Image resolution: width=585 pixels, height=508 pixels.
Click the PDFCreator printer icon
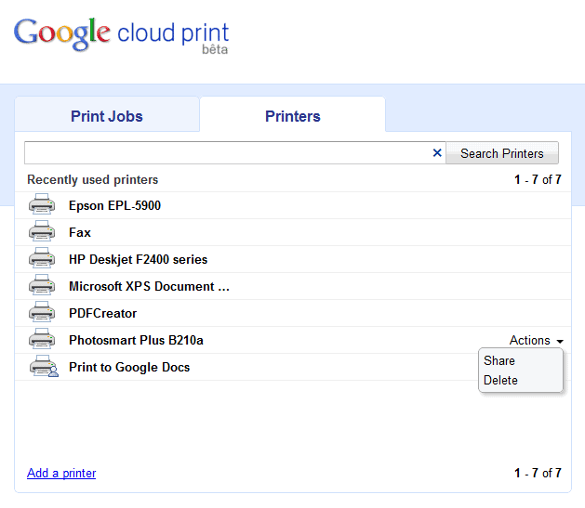[x=42, y=312]
